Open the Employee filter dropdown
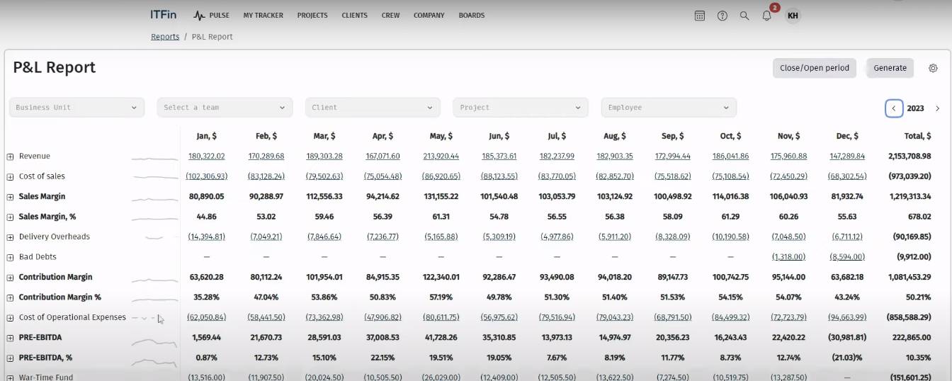This screenshot has height=381, width=952. (x=668, y=108)
